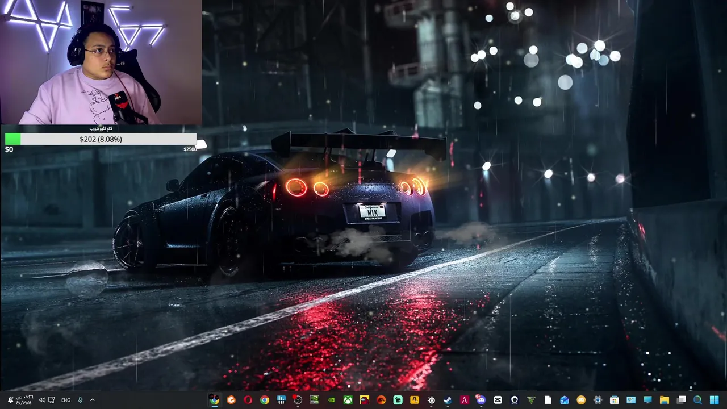
Task: Click the webcam overlay feed
Action: pos(101,62)
